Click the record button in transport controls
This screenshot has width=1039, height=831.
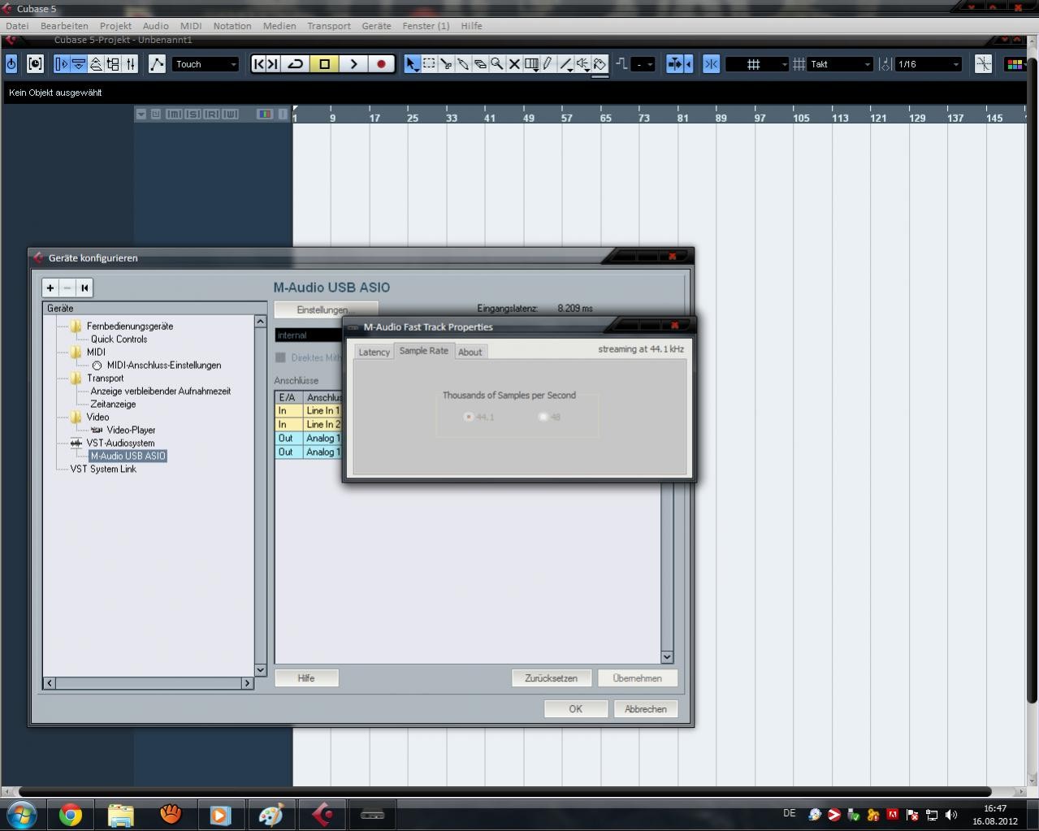point(381,64)
